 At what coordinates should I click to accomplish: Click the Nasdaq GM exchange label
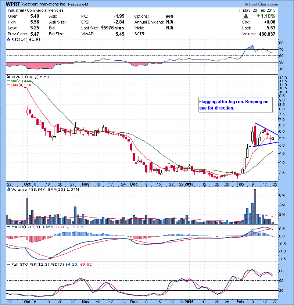click(x=78, y=4)
